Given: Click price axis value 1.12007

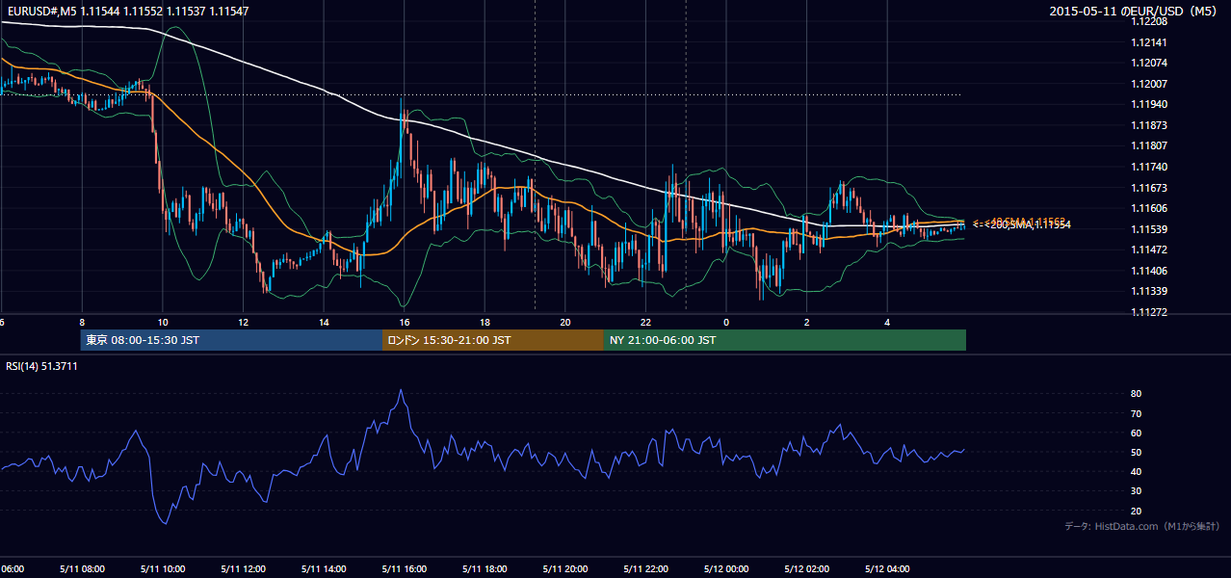Looking at the screenshot, I should click(1149, 84).
